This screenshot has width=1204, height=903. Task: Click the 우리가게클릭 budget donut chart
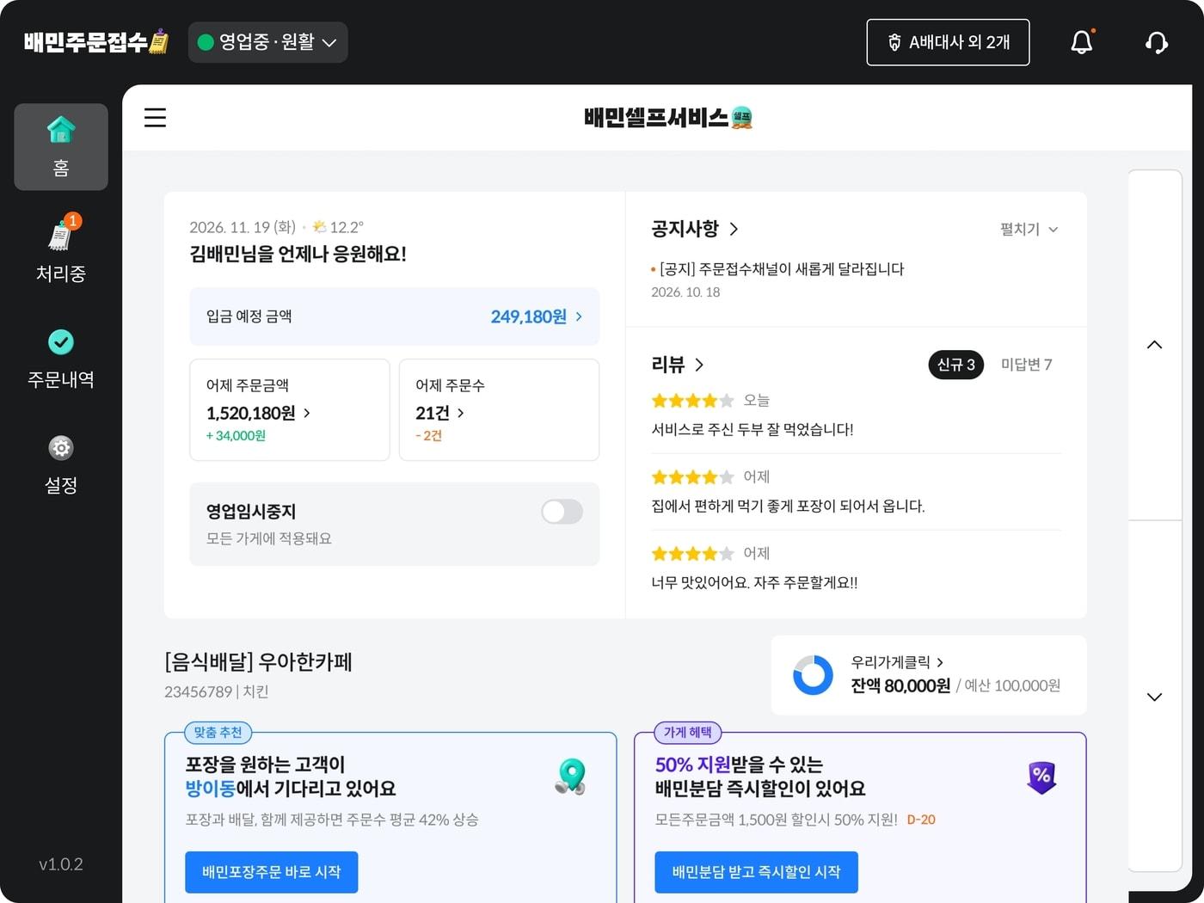813,675
